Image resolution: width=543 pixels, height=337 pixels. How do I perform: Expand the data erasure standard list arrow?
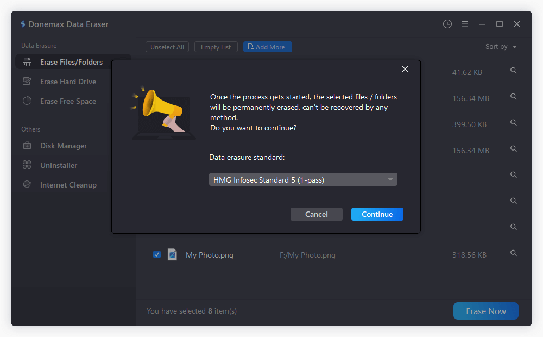tap(390, 179)
